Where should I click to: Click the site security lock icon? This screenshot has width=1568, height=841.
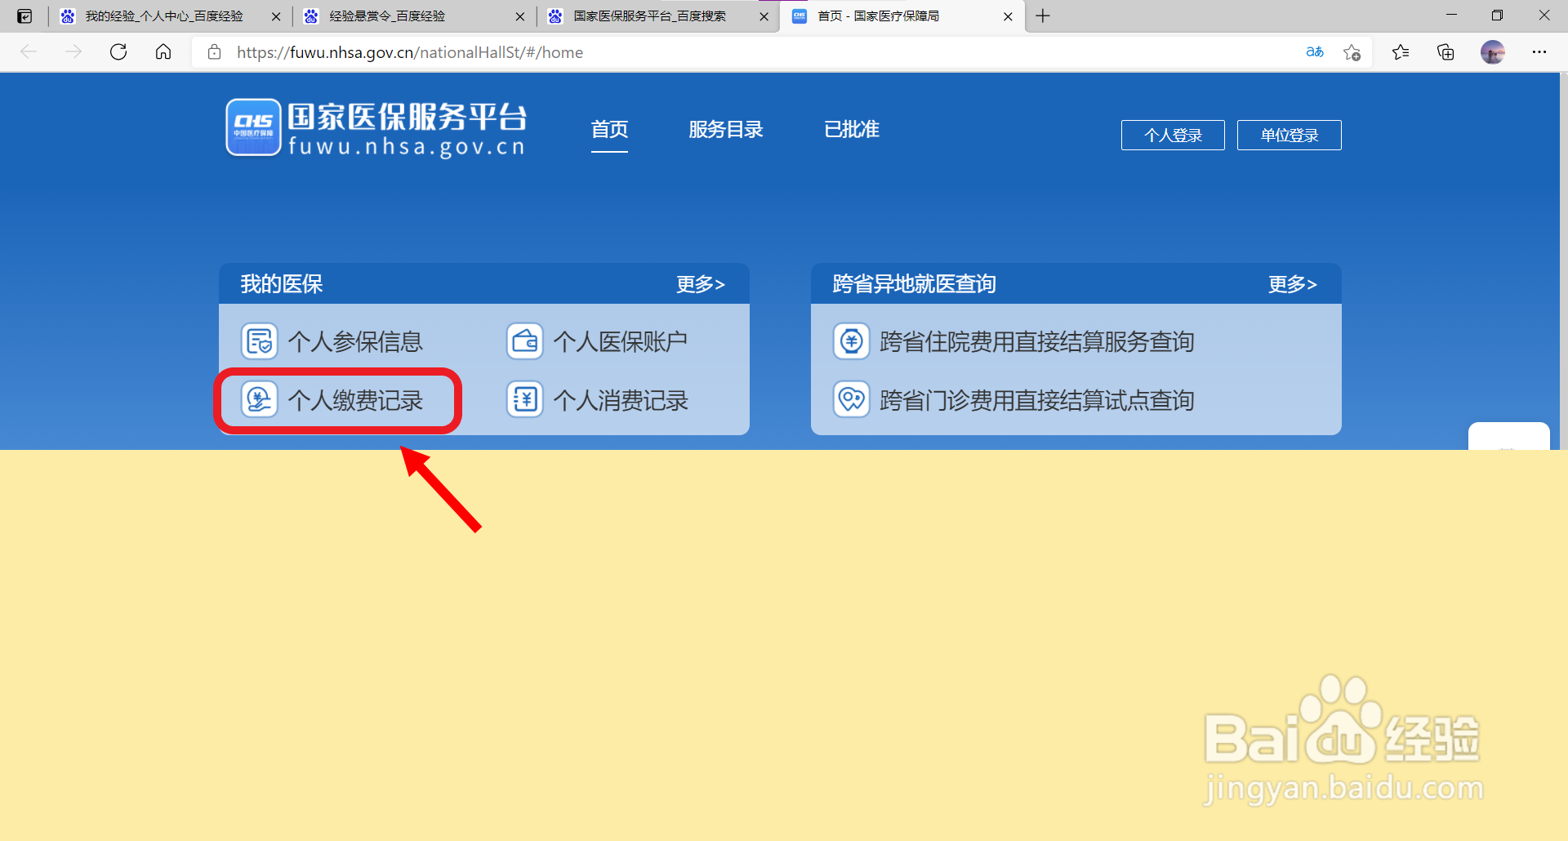(214, 51)
